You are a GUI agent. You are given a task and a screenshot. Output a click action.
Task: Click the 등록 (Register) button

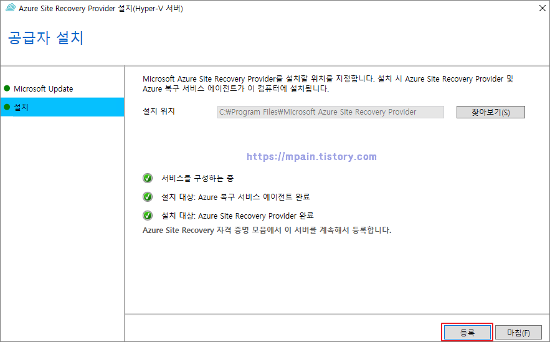coord(467,332)
